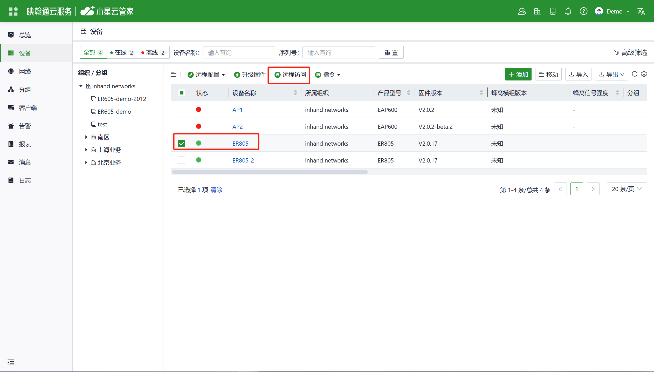This screenshot has height=372, width=654.
Task: Check the AP1 row checkbox
Action: (x=182, y=110)
